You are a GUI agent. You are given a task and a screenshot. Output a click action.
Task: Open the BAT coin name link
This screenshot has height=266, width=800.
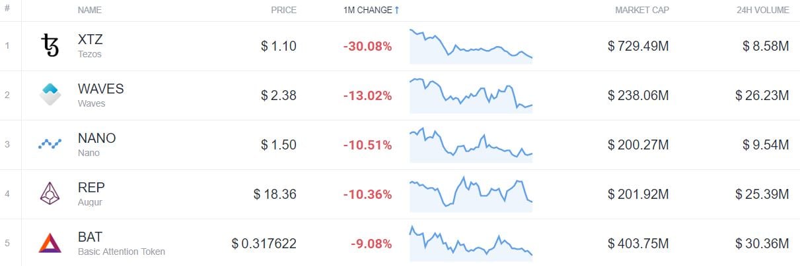click(x=90, y=237)
